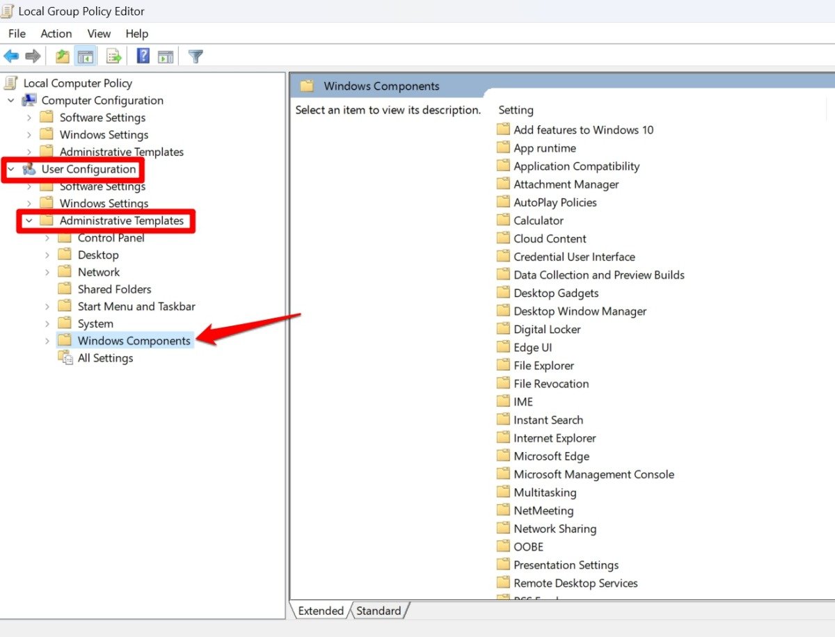Open the Action menu

point(56,33)
